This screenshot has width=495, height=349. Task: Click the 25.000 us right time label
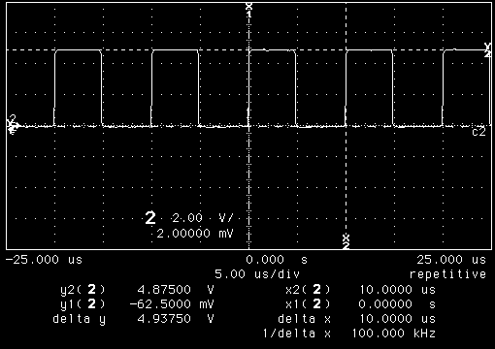451,260
